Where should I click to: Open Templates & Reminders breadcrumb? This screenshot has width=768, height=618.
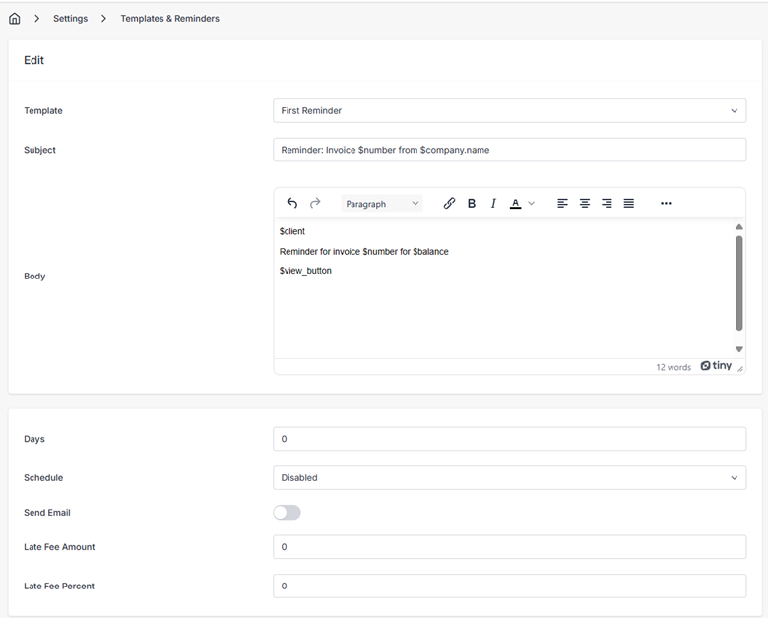click(170, 19)
